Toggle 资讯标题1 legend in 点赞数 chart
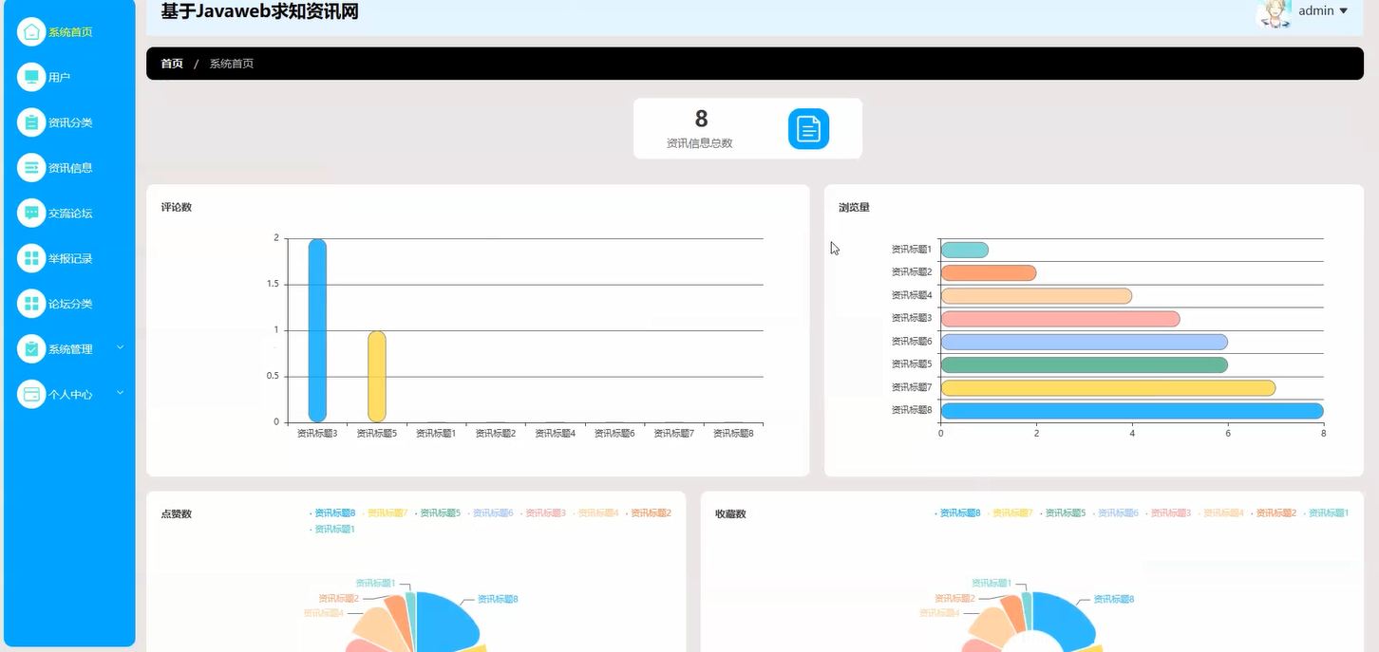 [332, 530]
